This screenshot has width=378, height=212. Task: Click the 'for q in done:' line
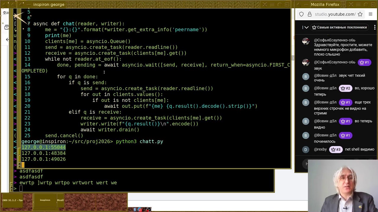pyautogui.click(x=77, y=77)
